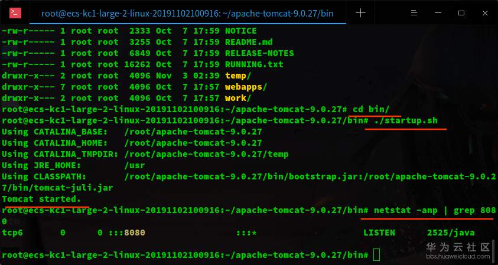Click the /usr JRE path value
The height and width of the screenshot is (265, 498).
(135, 165)
